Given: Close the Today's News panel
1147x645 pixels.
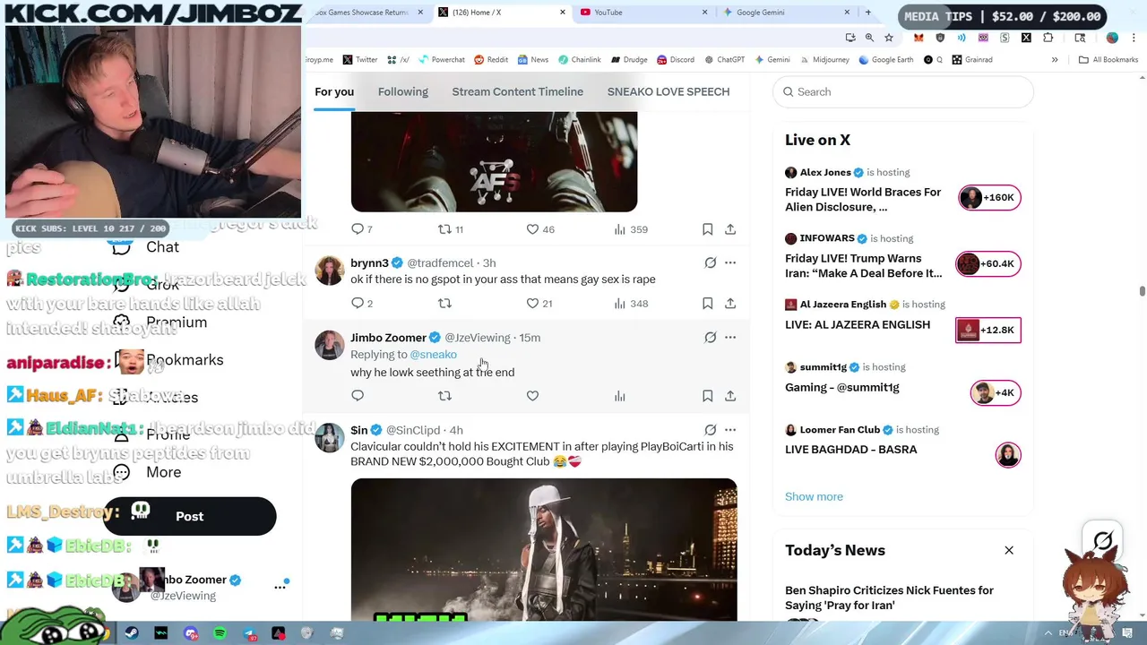Looking at the screenshot, I should (x=1009, y=550).
